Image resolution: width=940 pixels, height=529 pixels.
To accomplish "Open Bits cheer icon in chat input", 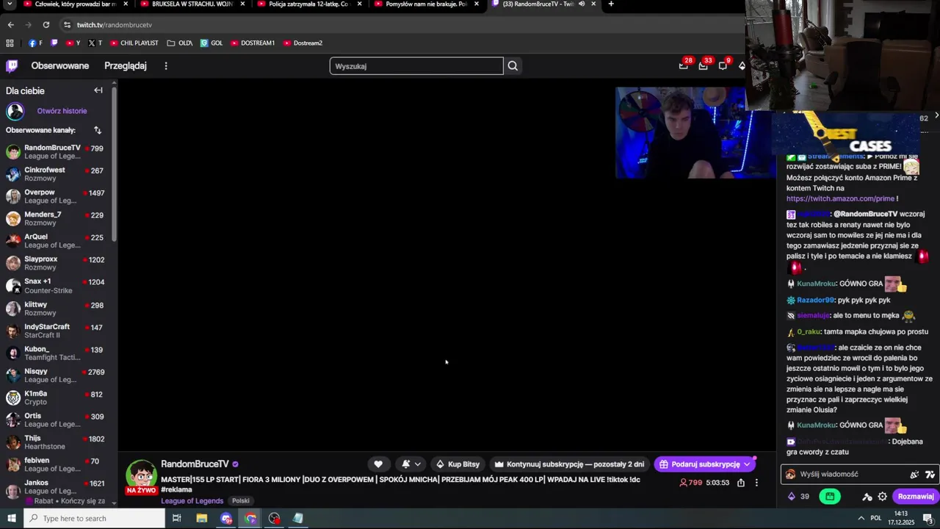I will pos(914,475).
